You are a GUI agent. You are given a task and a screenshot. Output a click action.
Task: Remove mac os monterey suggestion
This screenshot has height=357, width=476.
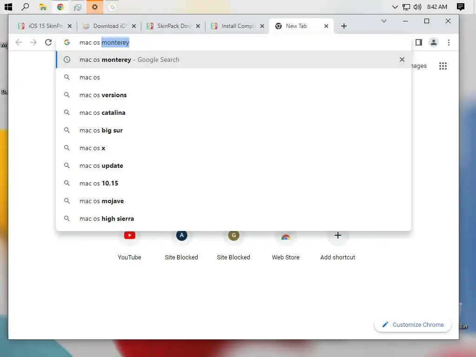click(x=402, y=59)
